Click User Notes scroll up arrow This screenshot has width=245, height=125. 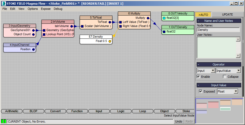tap(238, 39)
